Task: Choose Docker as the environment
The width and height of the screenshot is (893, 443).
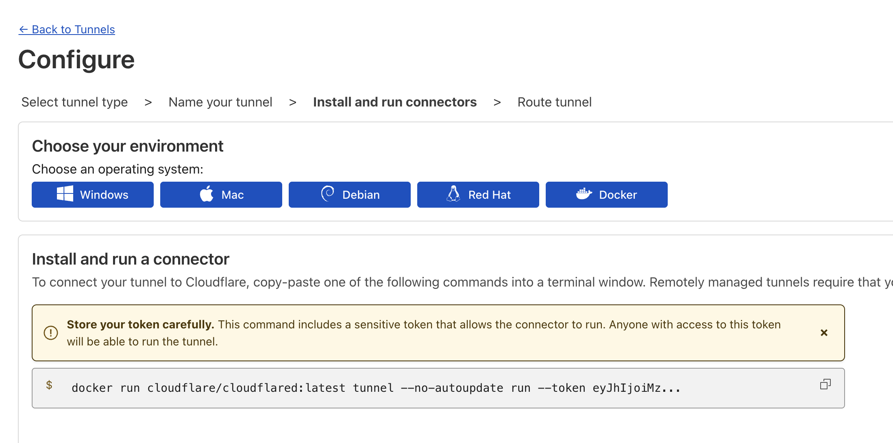Action: 606,194
